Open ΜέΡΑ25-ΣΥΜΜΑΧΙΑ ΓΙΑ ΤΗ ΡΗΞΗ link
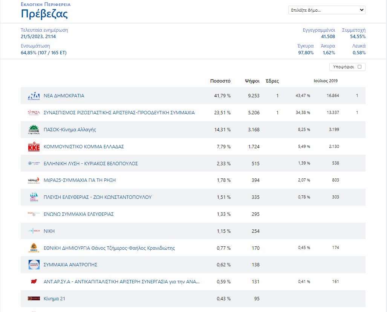 80,180
